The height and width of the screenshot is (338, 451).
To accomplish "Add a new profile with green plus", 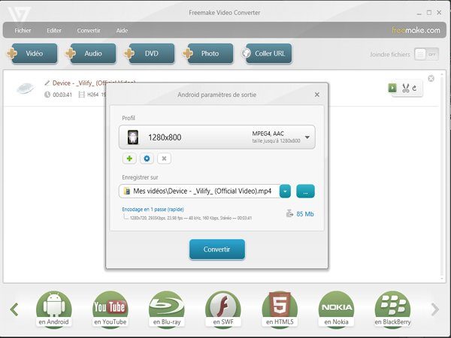I will coord(129,158).
